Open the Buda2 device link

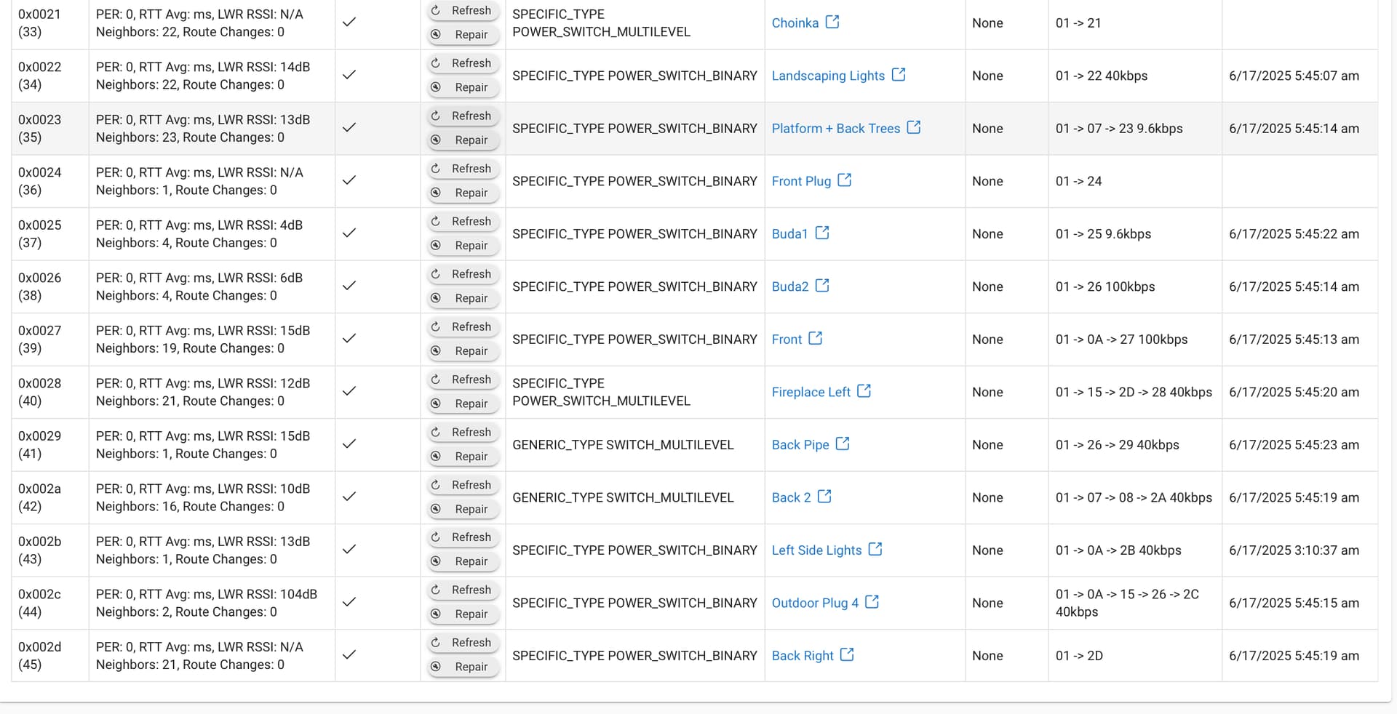[789, 286]
